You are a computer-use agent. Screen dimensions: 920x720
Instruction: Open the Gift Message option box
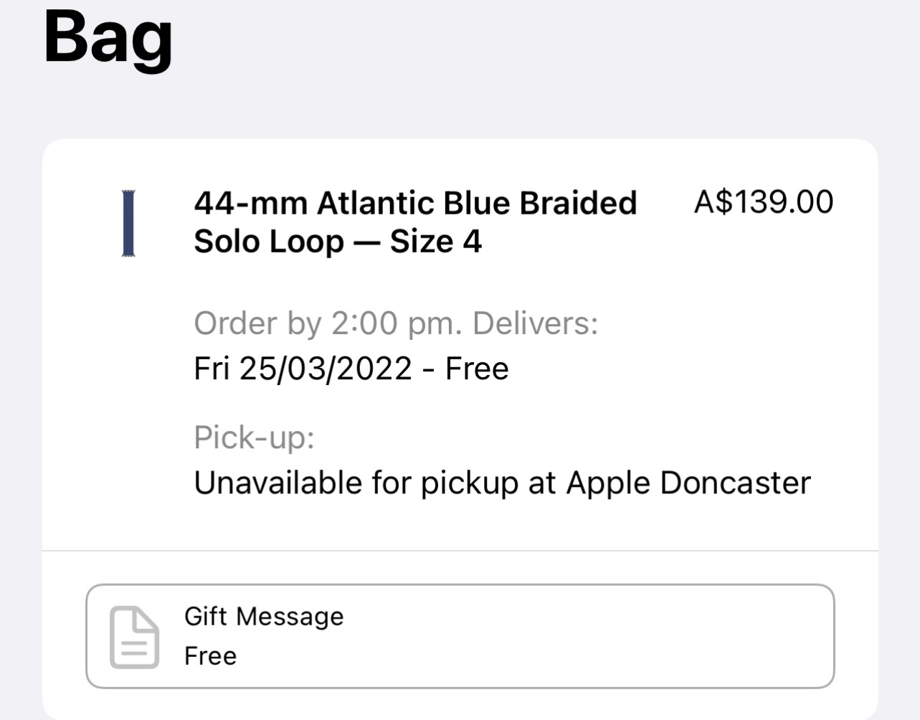click(x=460, y=636)
